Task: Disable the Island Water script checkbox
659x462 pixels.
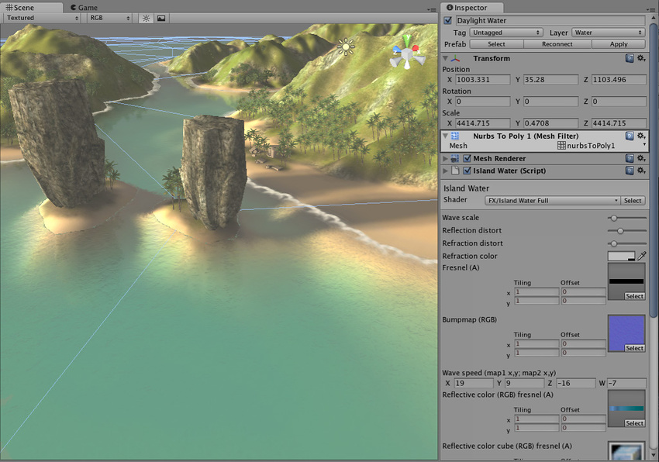Action: [x=467, y=171]
